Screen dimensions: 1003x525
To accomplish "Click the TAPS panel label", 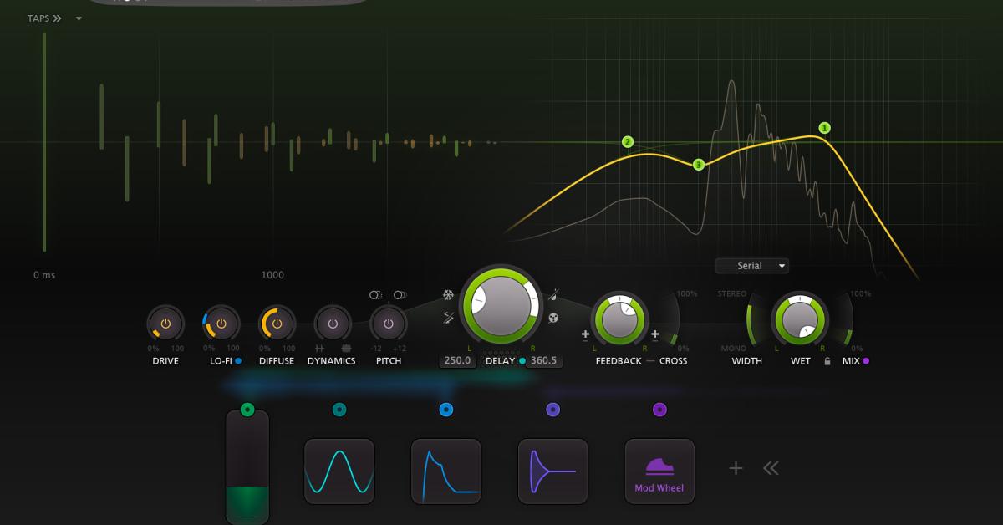I will (x=38, y=18).
